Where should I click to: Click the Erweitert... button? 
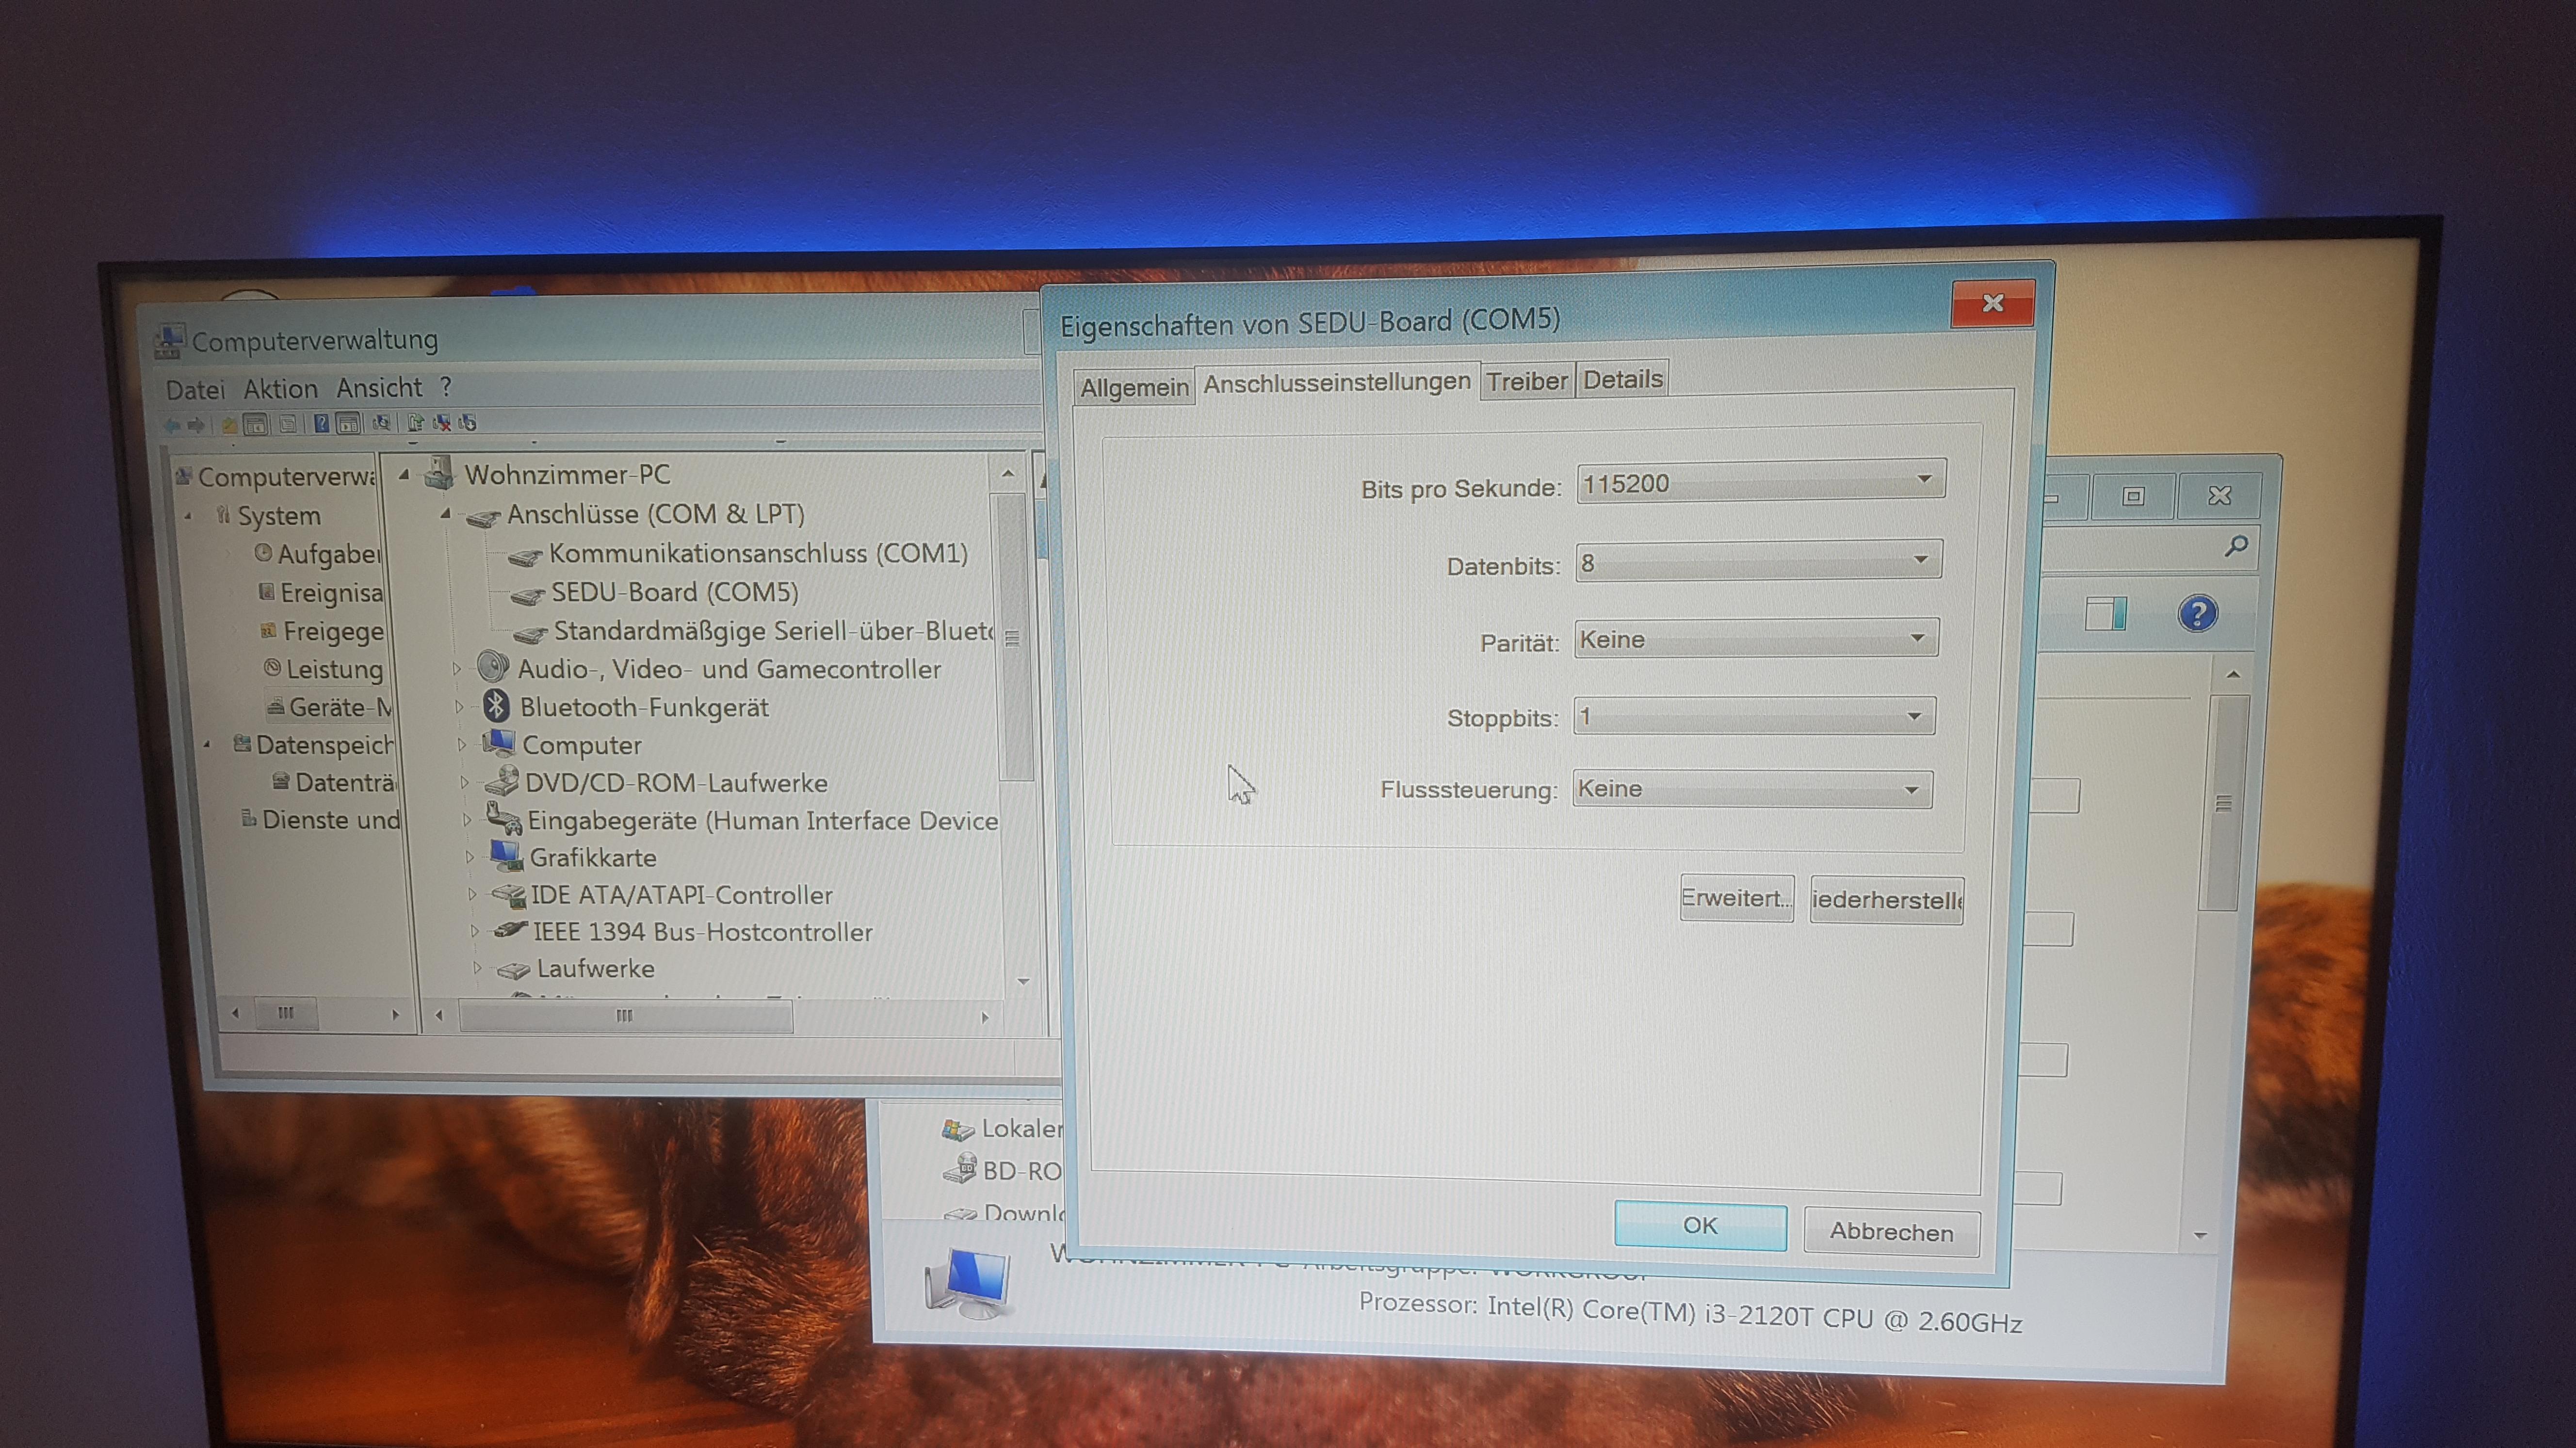click(1736, 898)
